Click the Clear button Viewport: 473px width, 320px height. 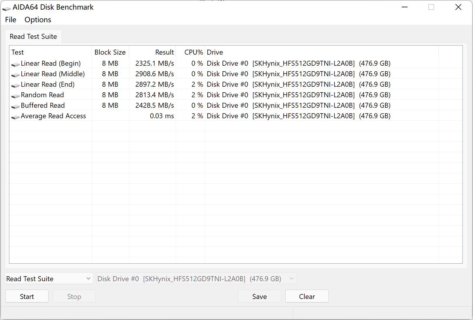tap(307, 296)
